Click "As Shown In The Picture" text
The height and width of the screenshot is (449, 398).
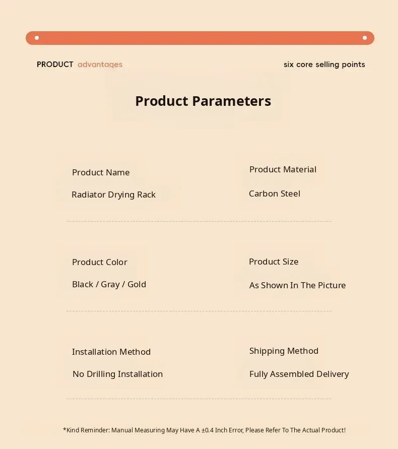click(x=297, y=285)
